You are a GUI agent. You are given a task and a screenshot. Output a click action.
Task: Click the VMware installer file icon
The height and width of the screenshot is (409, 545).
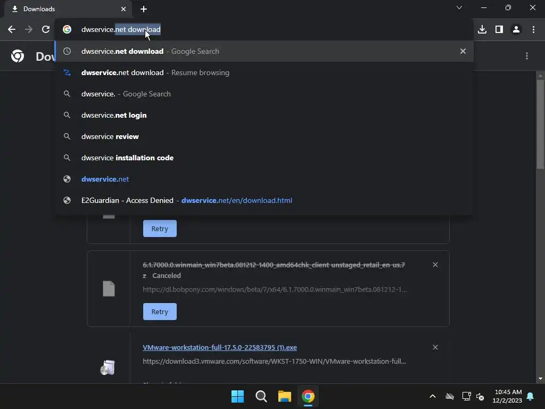click(x=108, y=367)
